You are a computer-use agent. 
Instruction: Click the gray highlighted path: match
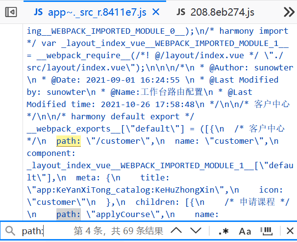coord(68,215)
